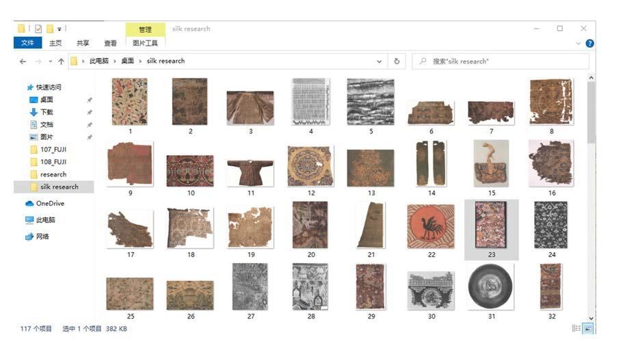Click the scroll up arrow

tap(591, 78)
